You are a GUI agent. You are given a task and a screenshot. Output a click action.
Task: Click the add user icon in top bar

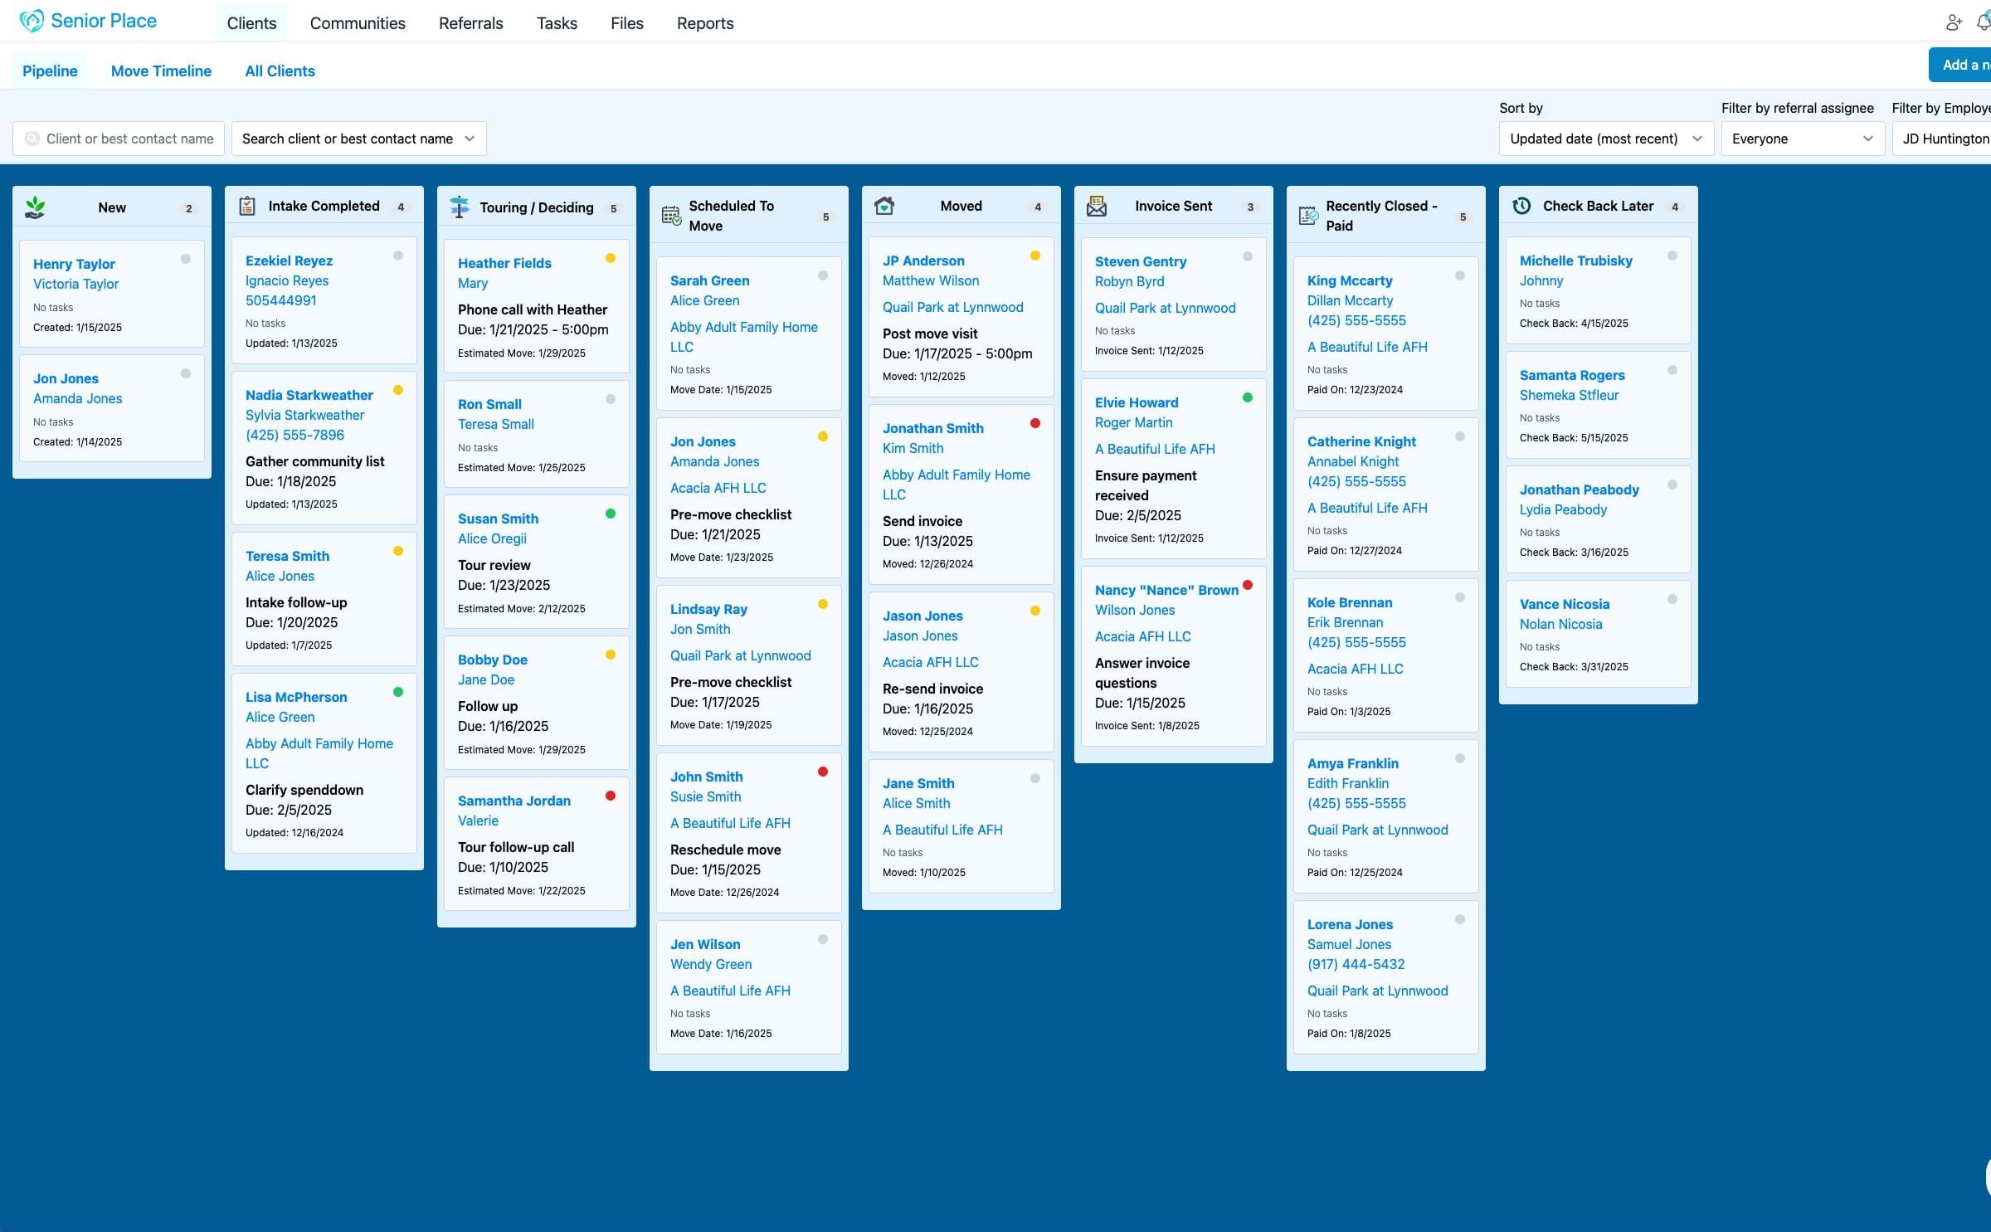pyautogui.click(x=1954, y=22)
